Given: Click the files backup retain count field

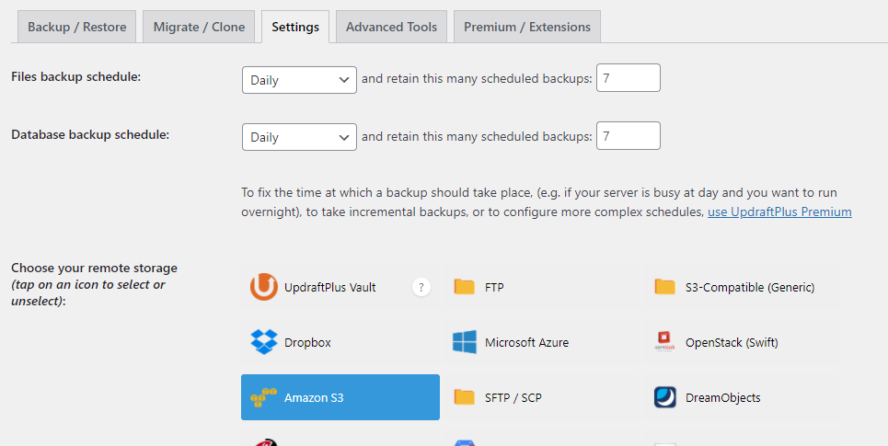Looking at the screenshot, I should click(629, 79).
